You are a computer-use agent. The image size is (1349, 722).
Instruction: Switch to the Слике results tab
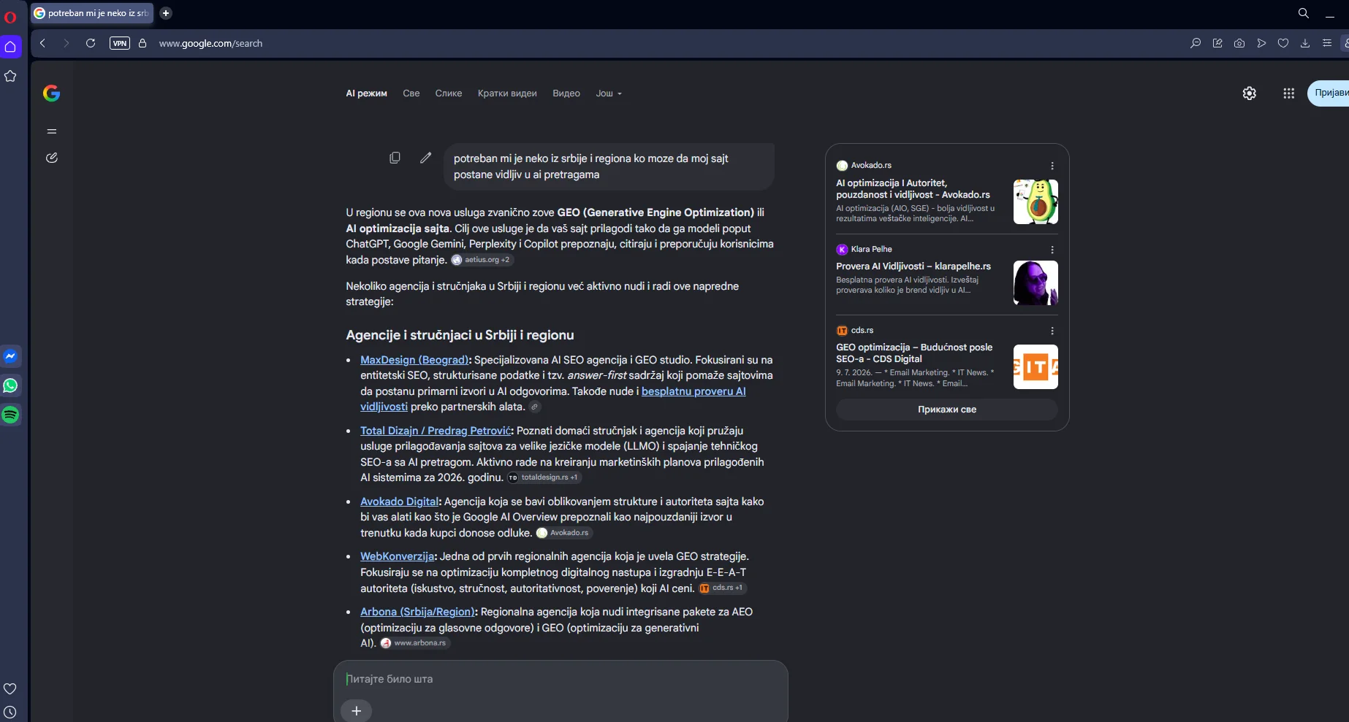click(449, 93)
